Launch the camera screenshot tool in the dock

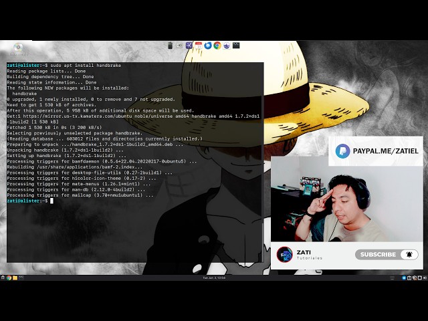179,45
